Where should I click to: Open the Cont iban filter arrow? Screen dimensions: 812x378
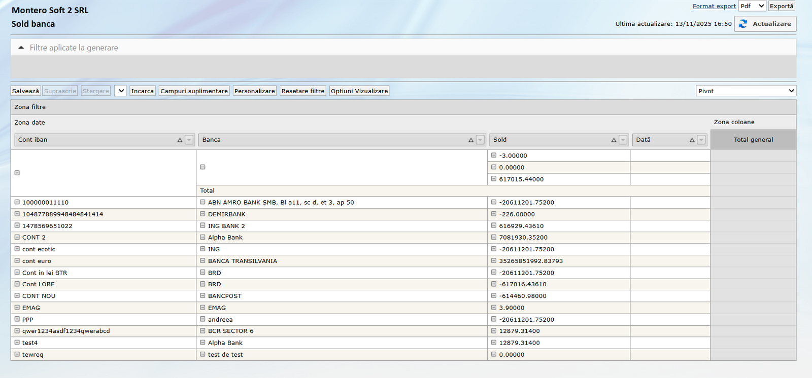click(189, 140)
